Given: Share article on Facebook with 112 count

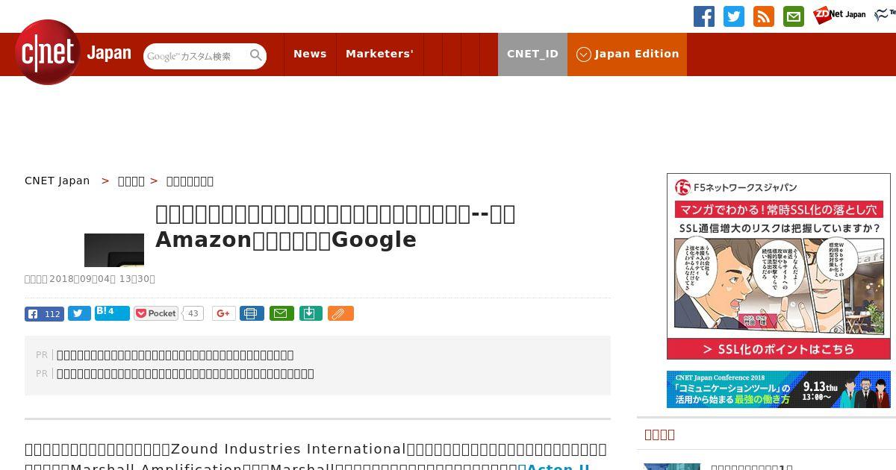Looking at the screenshot, I should [44, 314].
